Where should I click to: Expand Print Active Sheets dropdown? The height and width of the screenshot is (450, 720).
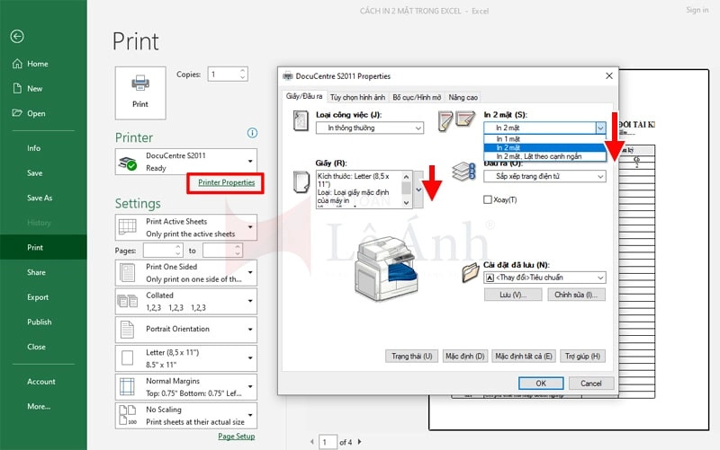pyautogui.click(x=186, y=227)
